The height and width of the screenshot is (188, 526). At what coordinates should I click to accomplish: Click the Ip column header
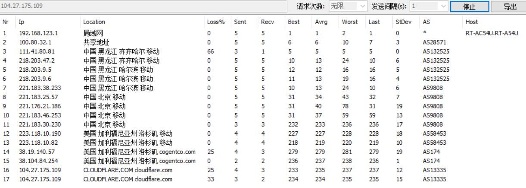[x=22, y=21]
